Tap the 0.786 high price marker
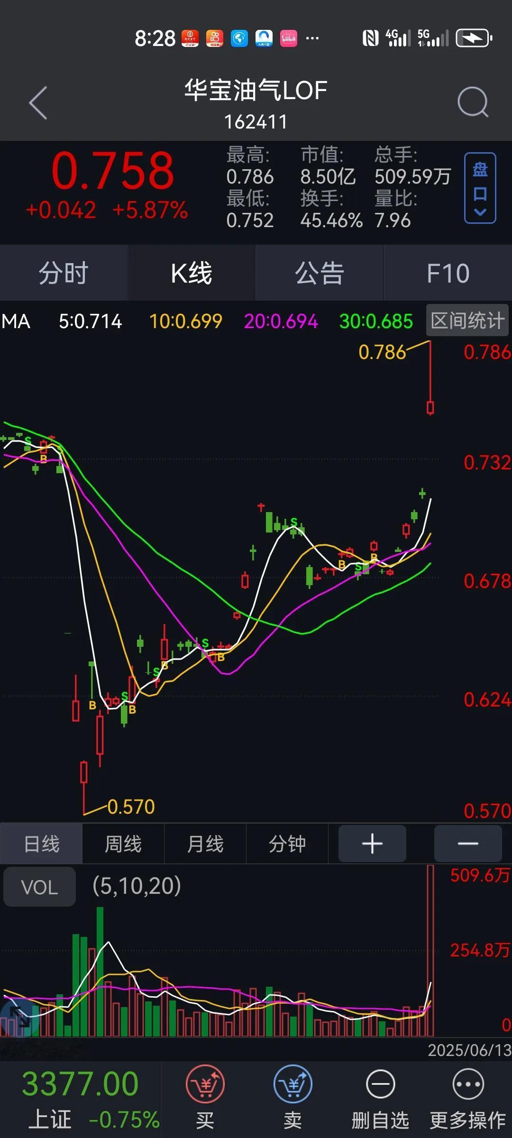The width and height of the screenshot is (512, 1138). pos(382,352)
